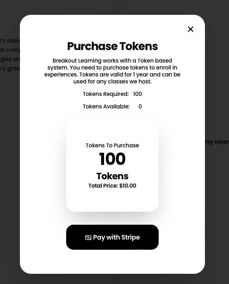
Task: Close the Purchase Tokens dialog
Action: 191,29
